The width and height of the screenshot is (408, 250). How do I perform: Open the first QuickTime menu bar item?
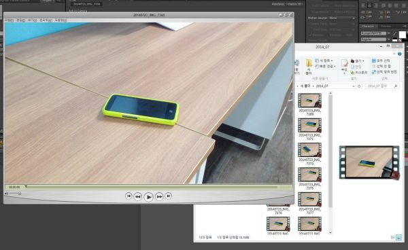click(10, 20)
